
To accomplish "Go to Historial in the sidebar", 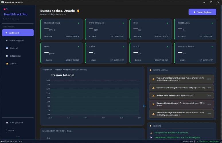I will [x=18, y=48].
